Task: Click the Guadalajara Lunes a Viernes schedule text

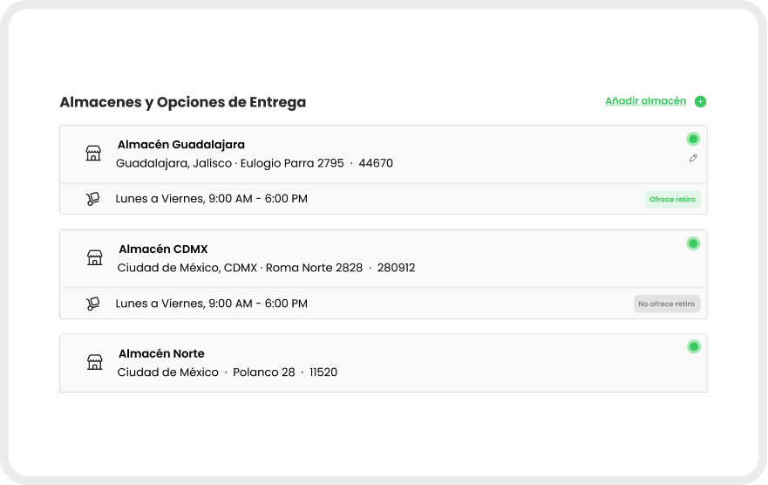Action: [x=211, y=199]
